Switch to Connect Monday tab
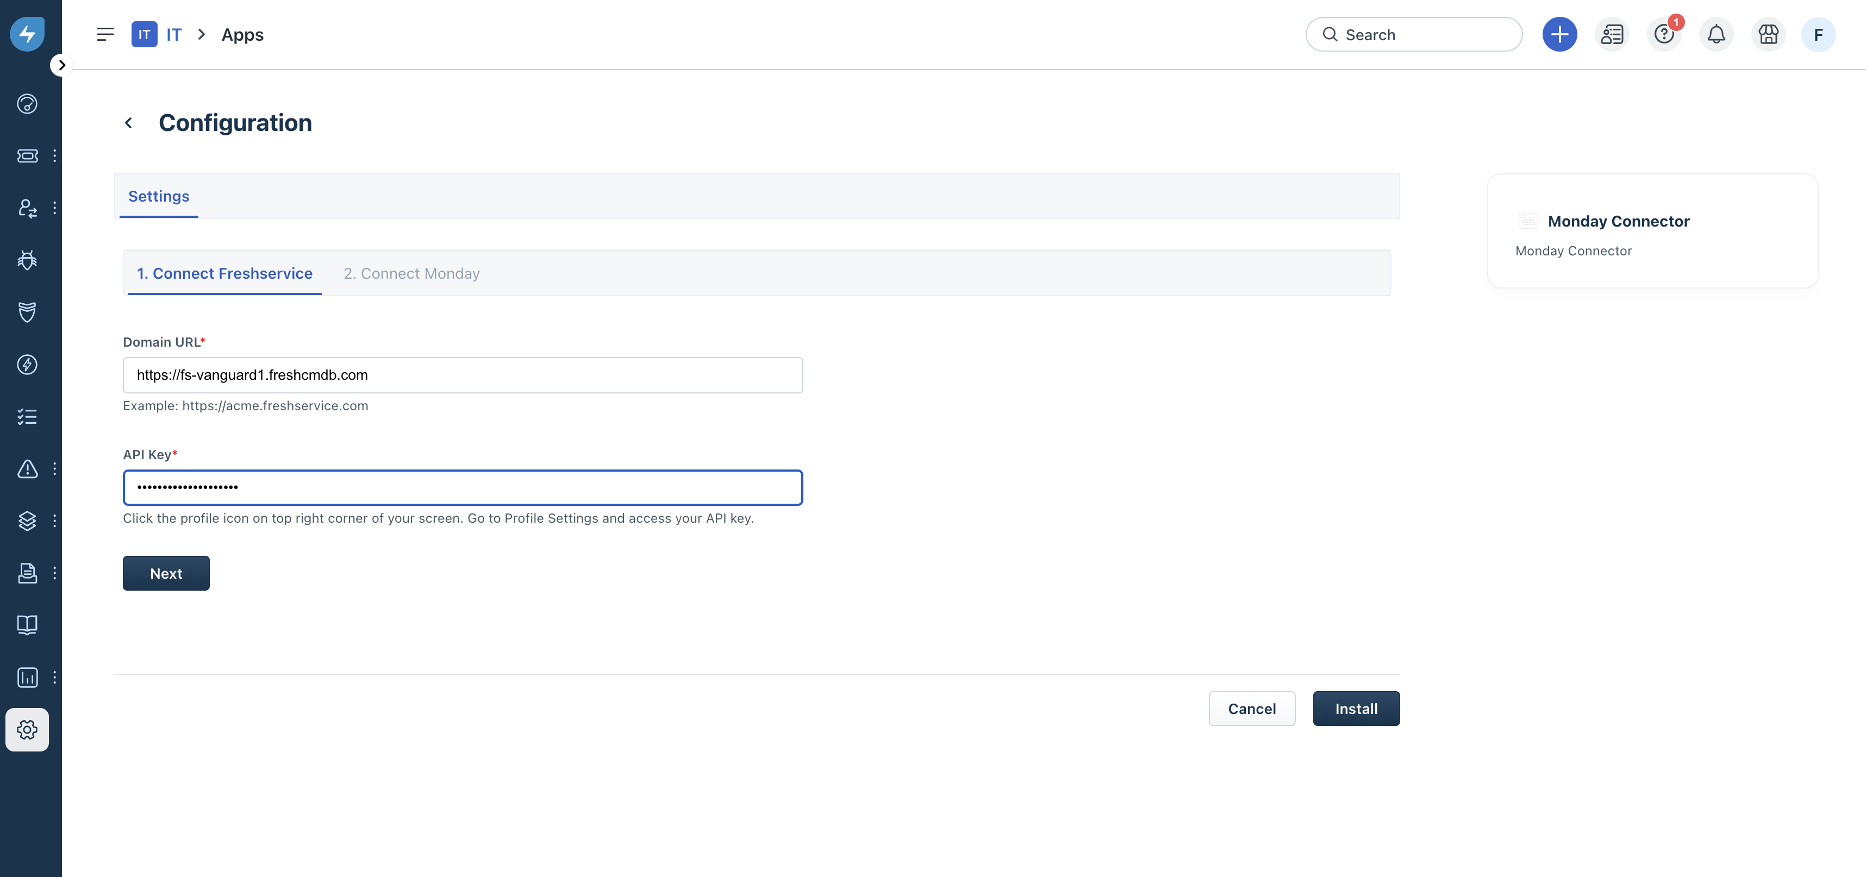 411,274
